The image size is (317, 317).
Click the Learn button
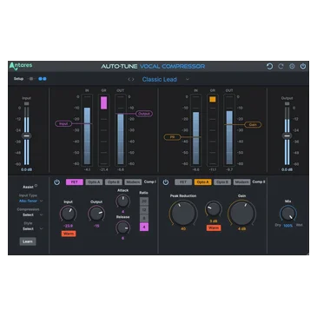[x=28, y=241]
